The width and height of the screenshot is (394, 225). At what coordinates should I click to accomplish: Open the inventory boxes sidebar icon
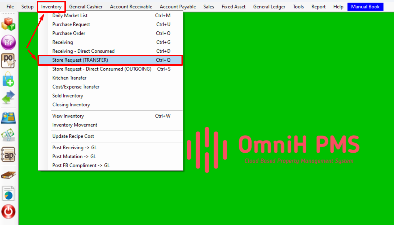[x=8, y=24]
